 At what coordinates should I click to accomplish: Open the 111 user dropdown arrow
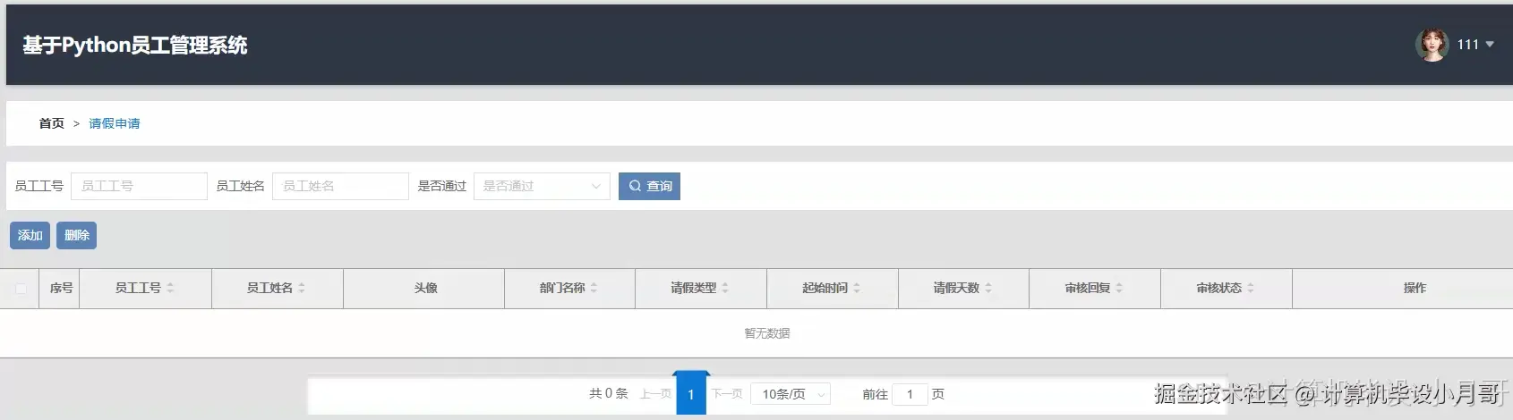[1490, 45]
